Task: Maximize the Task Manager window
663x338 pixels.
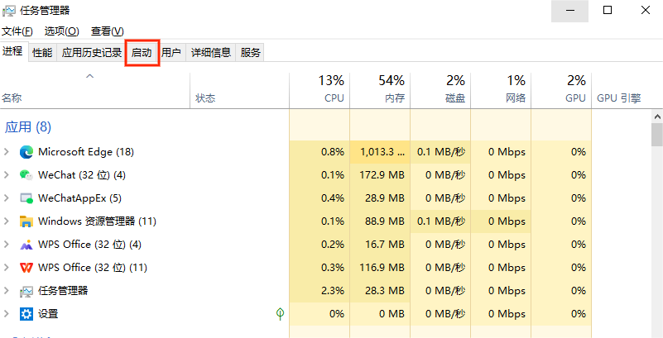Action: tap(608, 11)
